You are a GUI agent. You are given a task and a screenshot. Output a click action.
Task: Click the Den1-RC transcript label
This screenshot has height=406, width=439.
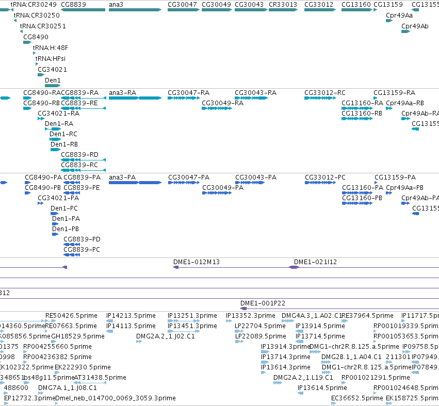pyautogui.click(x=63, y=134)
